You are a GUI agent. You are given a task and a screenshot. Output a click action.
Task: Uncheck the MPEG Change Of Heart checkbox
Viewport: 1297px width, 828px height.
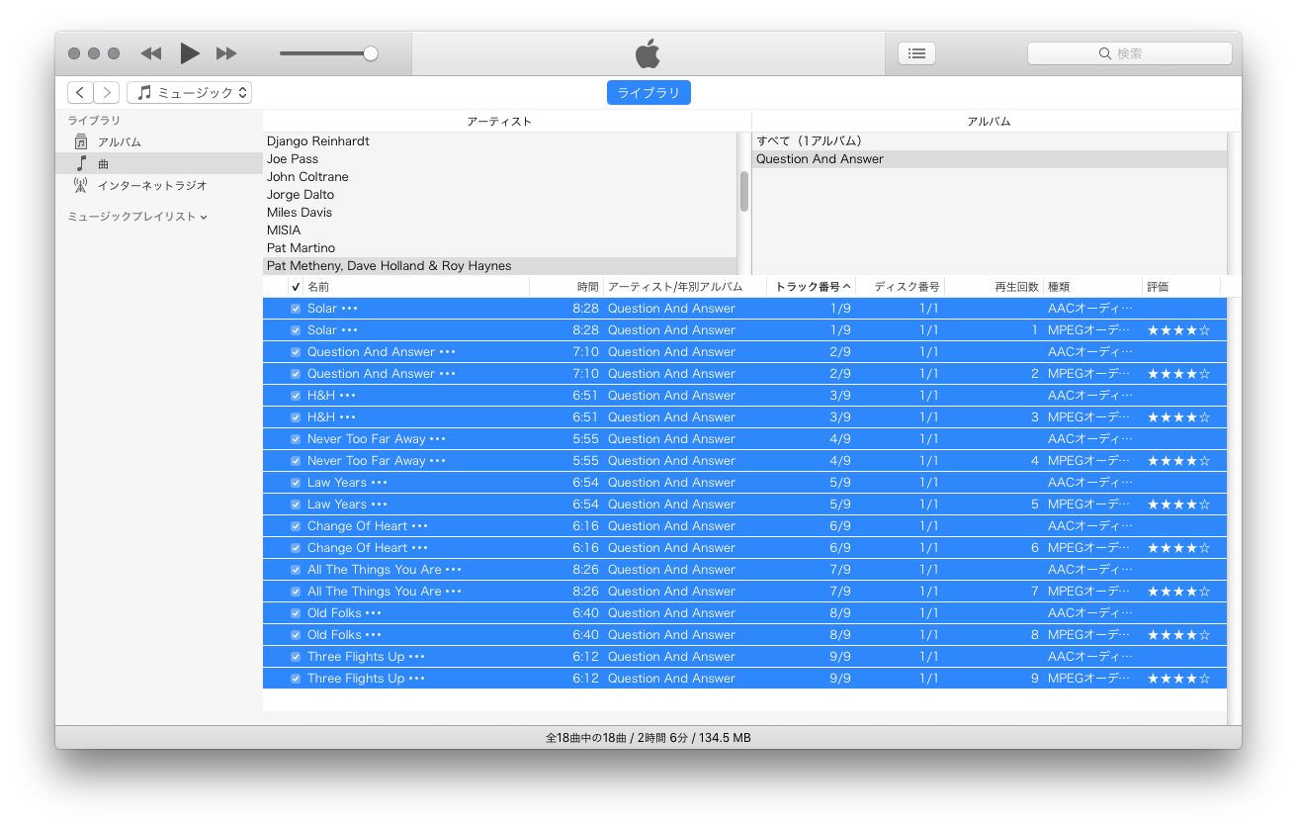[296, 548]
